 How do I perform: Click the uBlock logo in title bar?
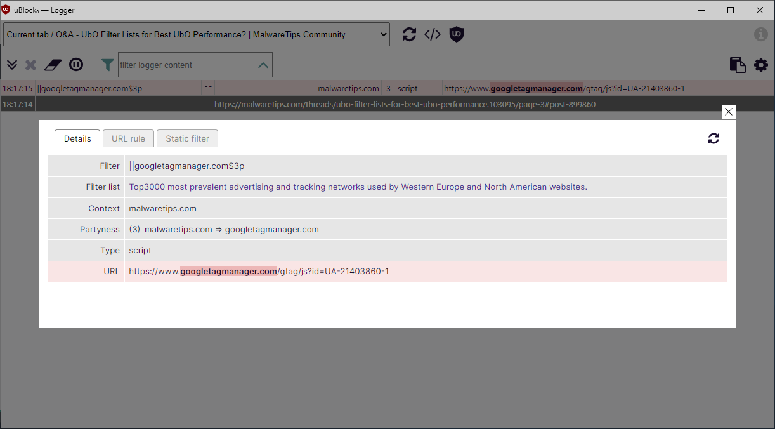[6, 10]
